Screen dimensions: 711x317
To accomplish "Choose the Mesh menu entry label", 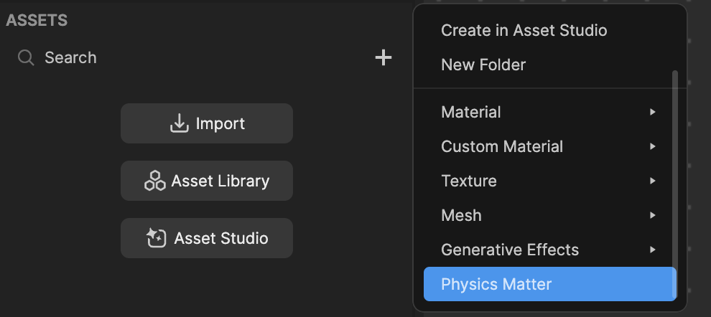I will pos(461,215).
